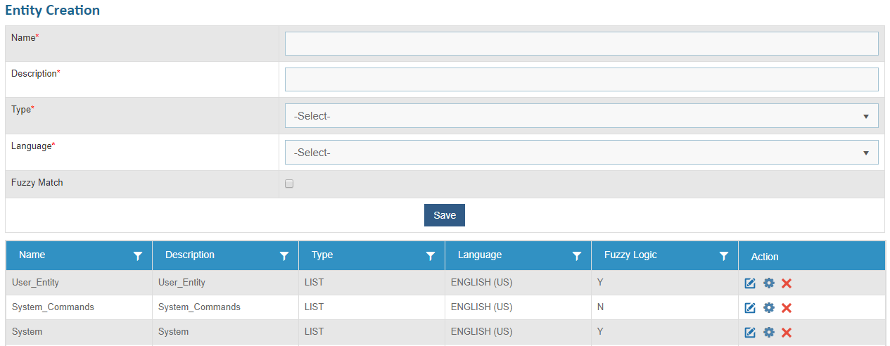
Task: Open settings gear for System_Commands
Action: 769,308
